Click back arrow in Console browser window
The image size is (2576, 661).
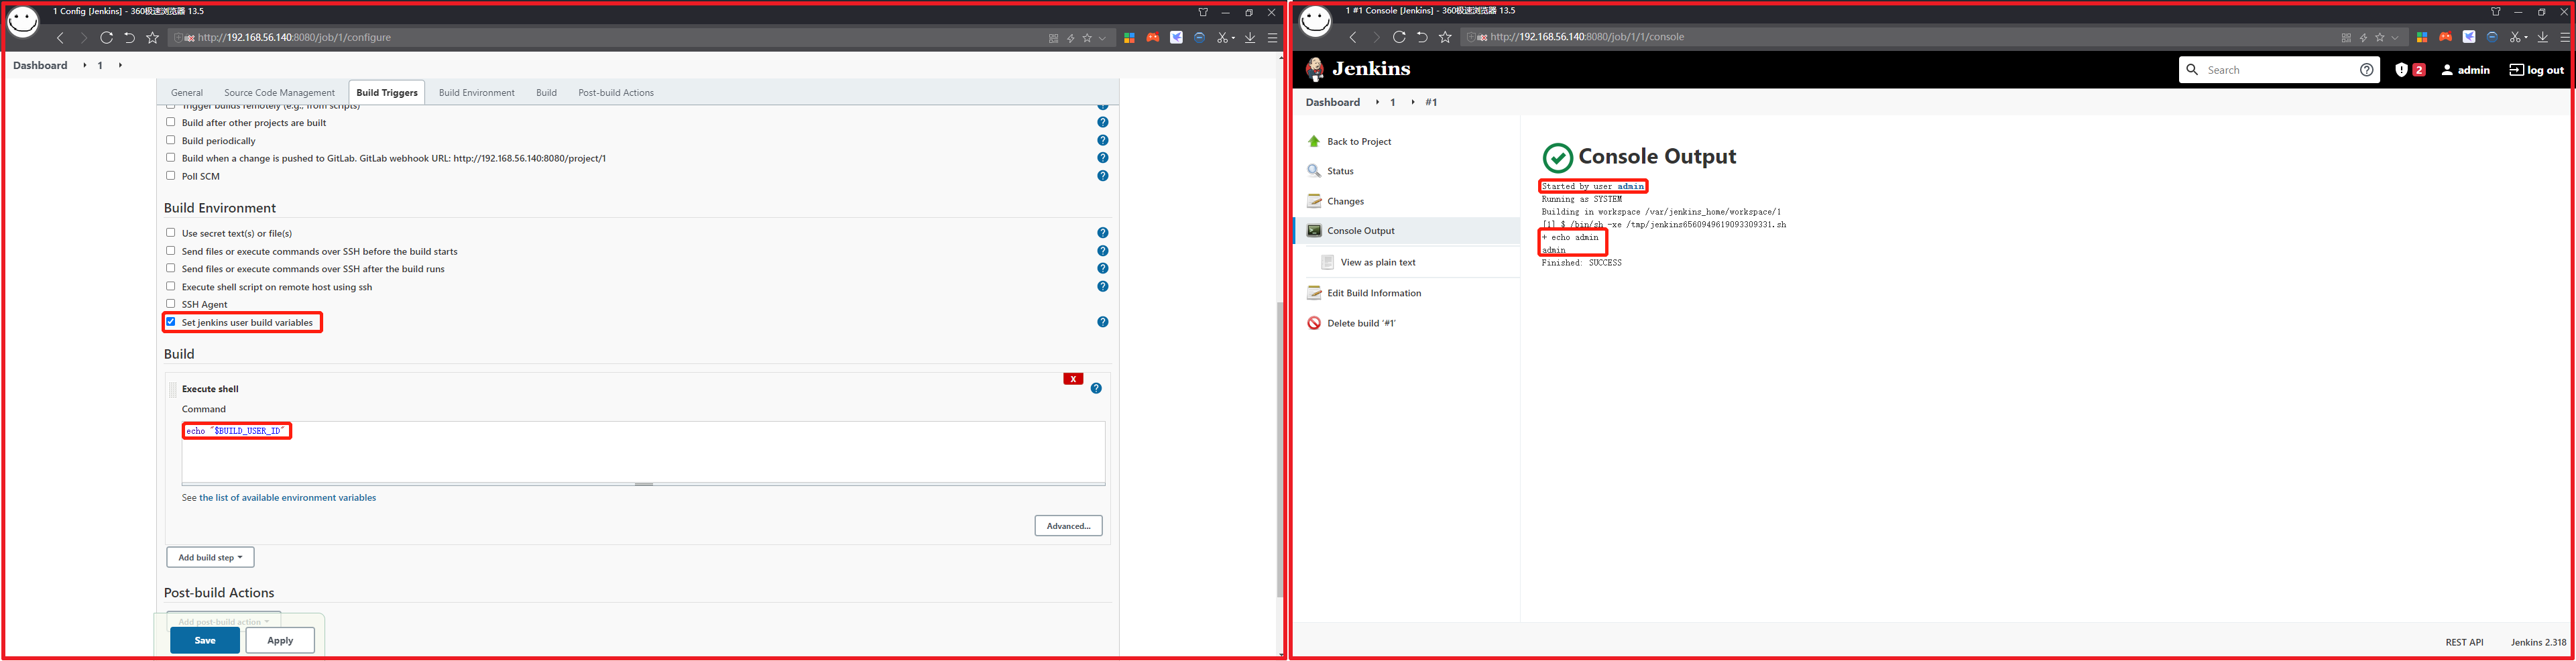1353,37
